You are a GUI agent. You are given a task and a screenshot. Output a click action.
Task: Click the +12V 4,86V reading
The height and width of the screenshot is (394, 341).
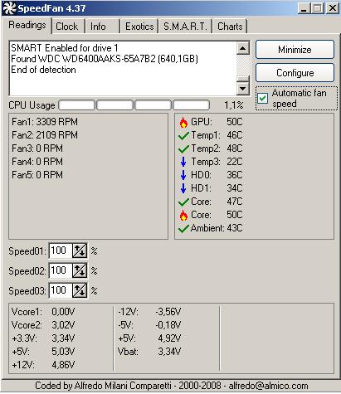click(x=43, y=365)
